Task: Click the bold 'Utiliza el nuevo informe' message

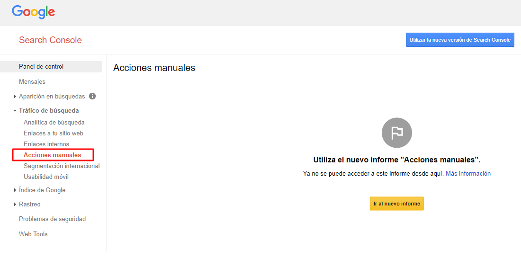Action: pyautogui.click(x=397, y=160)
